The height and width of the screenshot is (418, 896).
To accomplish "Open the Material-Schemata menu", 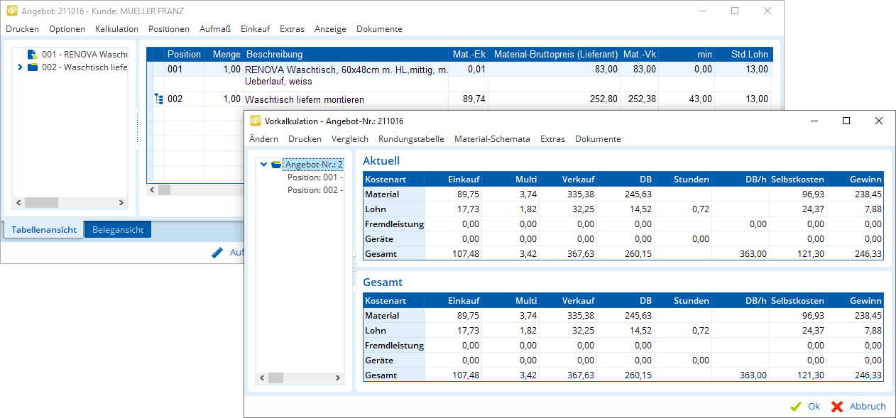I will point(492,139).
